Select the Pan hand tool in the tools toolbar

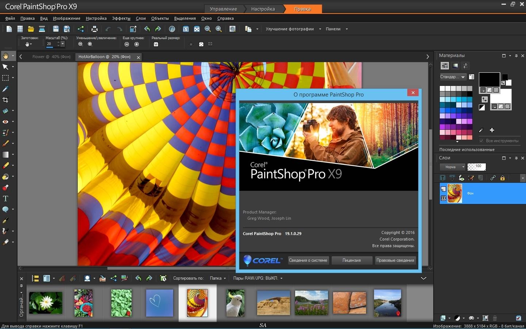(5, 56)
